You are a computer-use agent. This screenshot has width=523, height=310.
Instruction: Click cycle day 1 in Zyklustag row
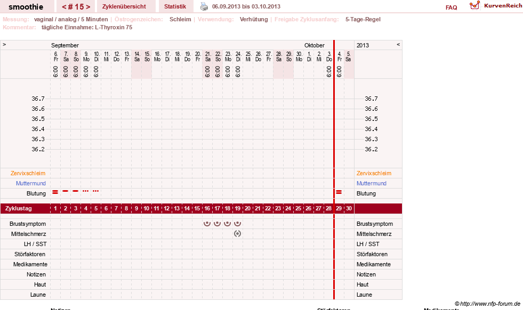[55, 208]
